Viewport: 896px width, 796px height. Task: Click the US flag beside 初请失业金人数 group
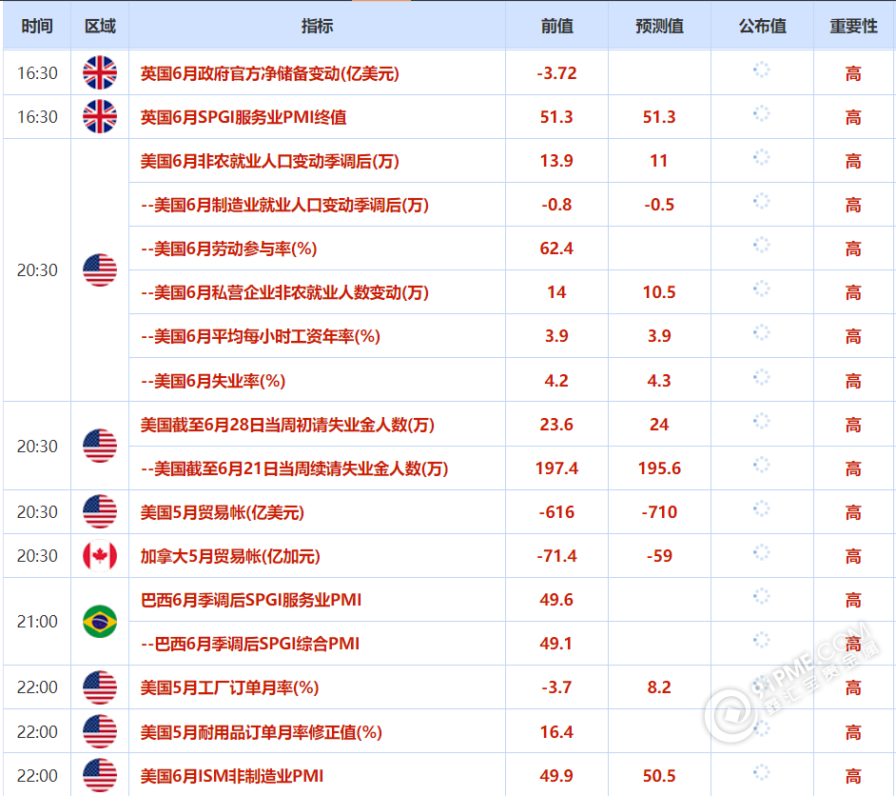tap(100, 446)
